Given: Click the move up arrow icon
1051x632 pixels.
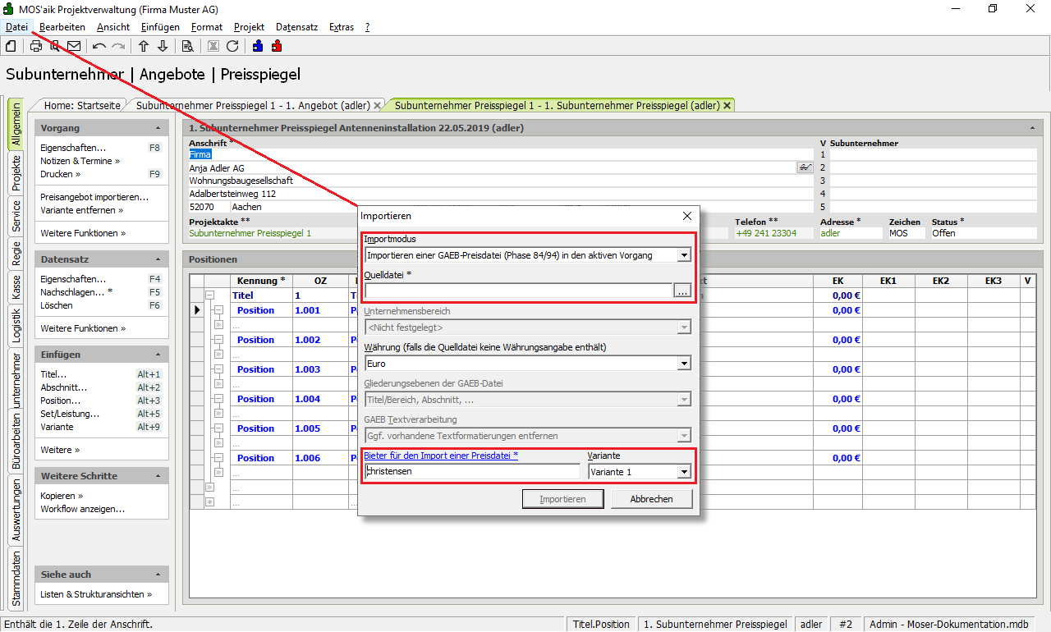Looking at the screenshot, I should tap(144, 46).
